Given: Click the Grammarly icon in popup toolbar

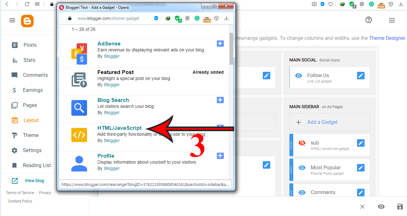Looking at the screenshot, I should 197,18.
